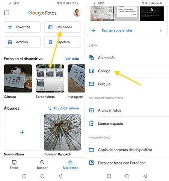Click the arrow icon beside Revisar sugerencias

click(x=93, y=30)
